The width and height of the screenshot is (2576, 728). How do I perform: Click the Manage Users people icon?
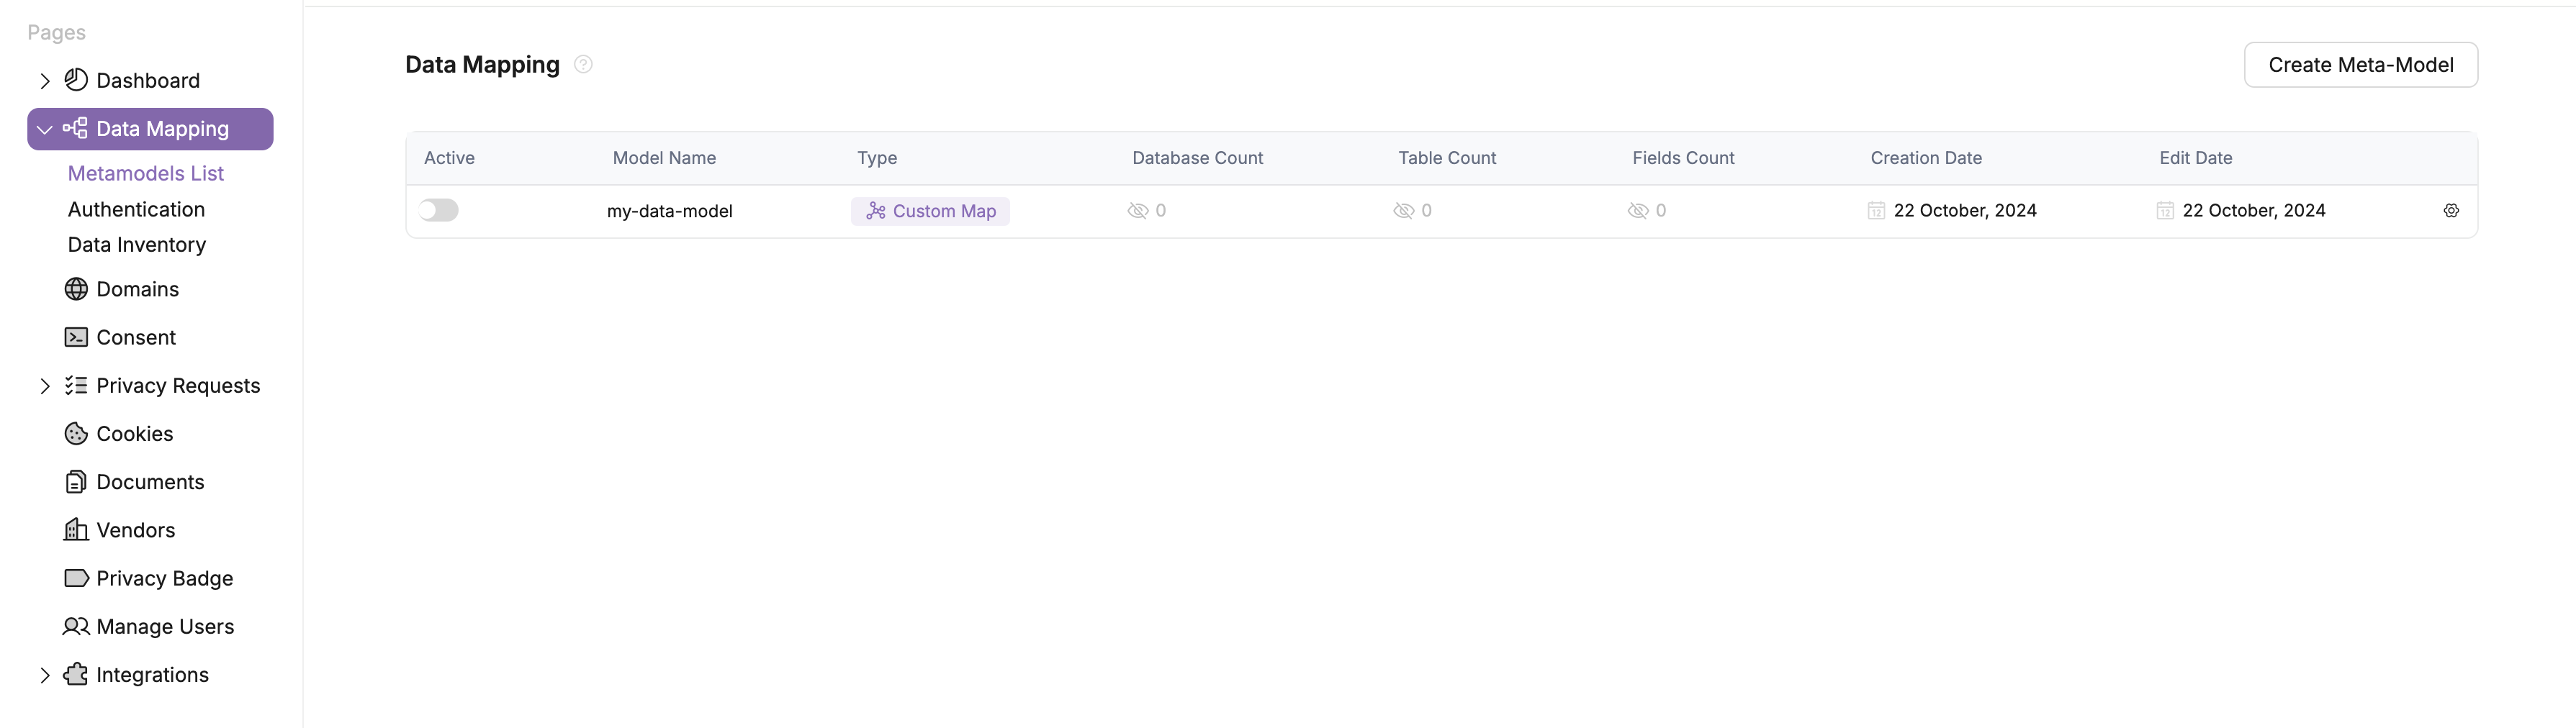[76, 626]
